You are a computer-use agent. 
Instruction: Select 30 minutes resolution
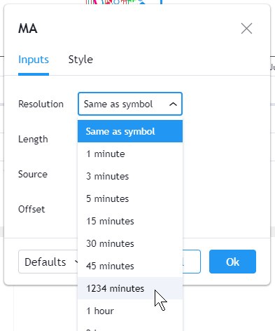[x=130, y=243]
